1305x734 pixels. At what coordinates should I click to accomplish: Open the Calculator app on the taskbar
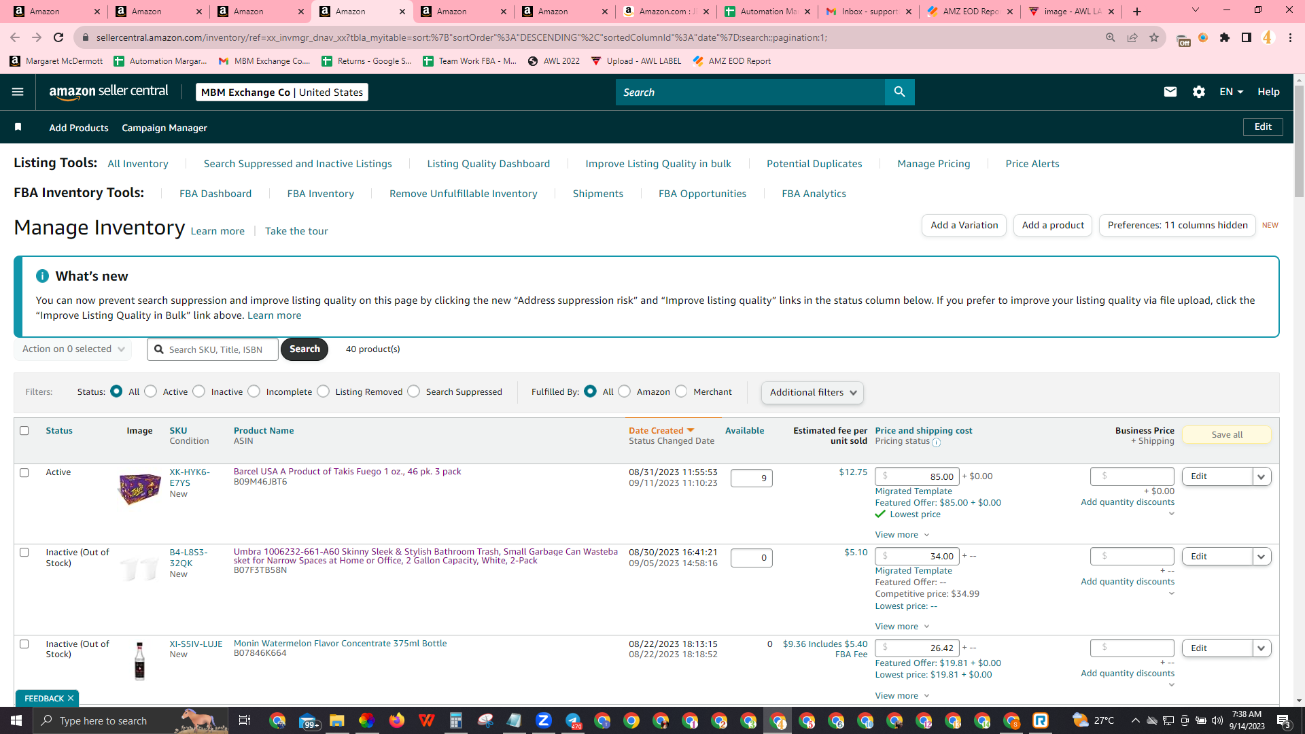[x=455, y=720]
